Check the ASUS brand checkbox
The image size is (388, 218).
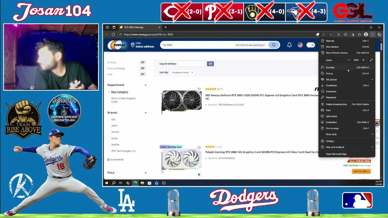click(x=109, y=126)
